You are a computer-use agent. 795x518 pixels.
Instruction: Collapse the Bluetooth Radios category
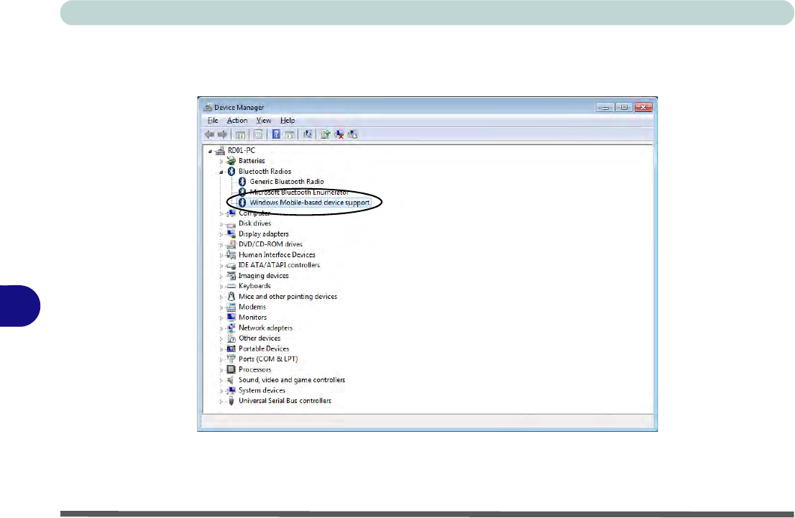[x=221, y=172]
